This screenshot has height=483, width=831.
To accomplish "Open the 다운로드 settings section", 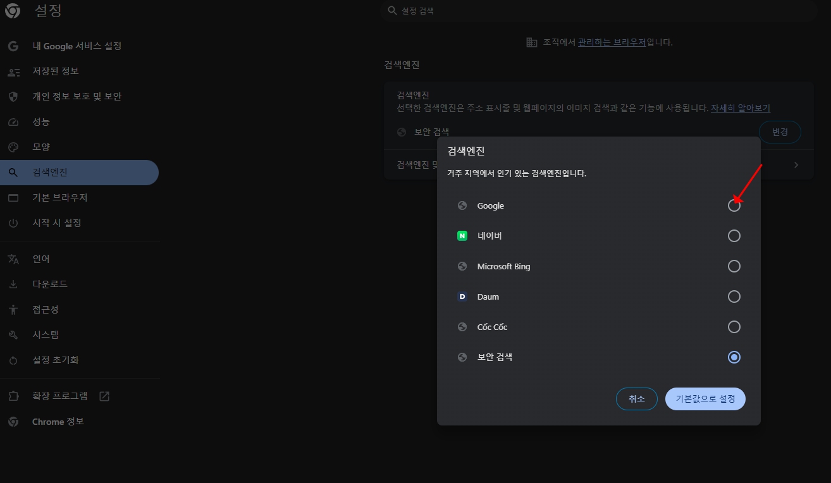I will pos(79,284).
